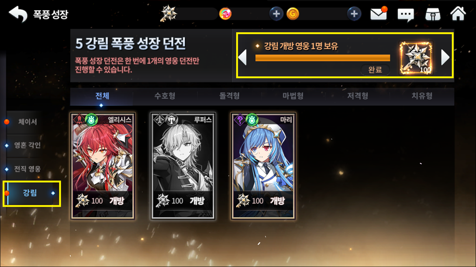
Task: Add gold with the second plus button
Action: pos(354,14)
